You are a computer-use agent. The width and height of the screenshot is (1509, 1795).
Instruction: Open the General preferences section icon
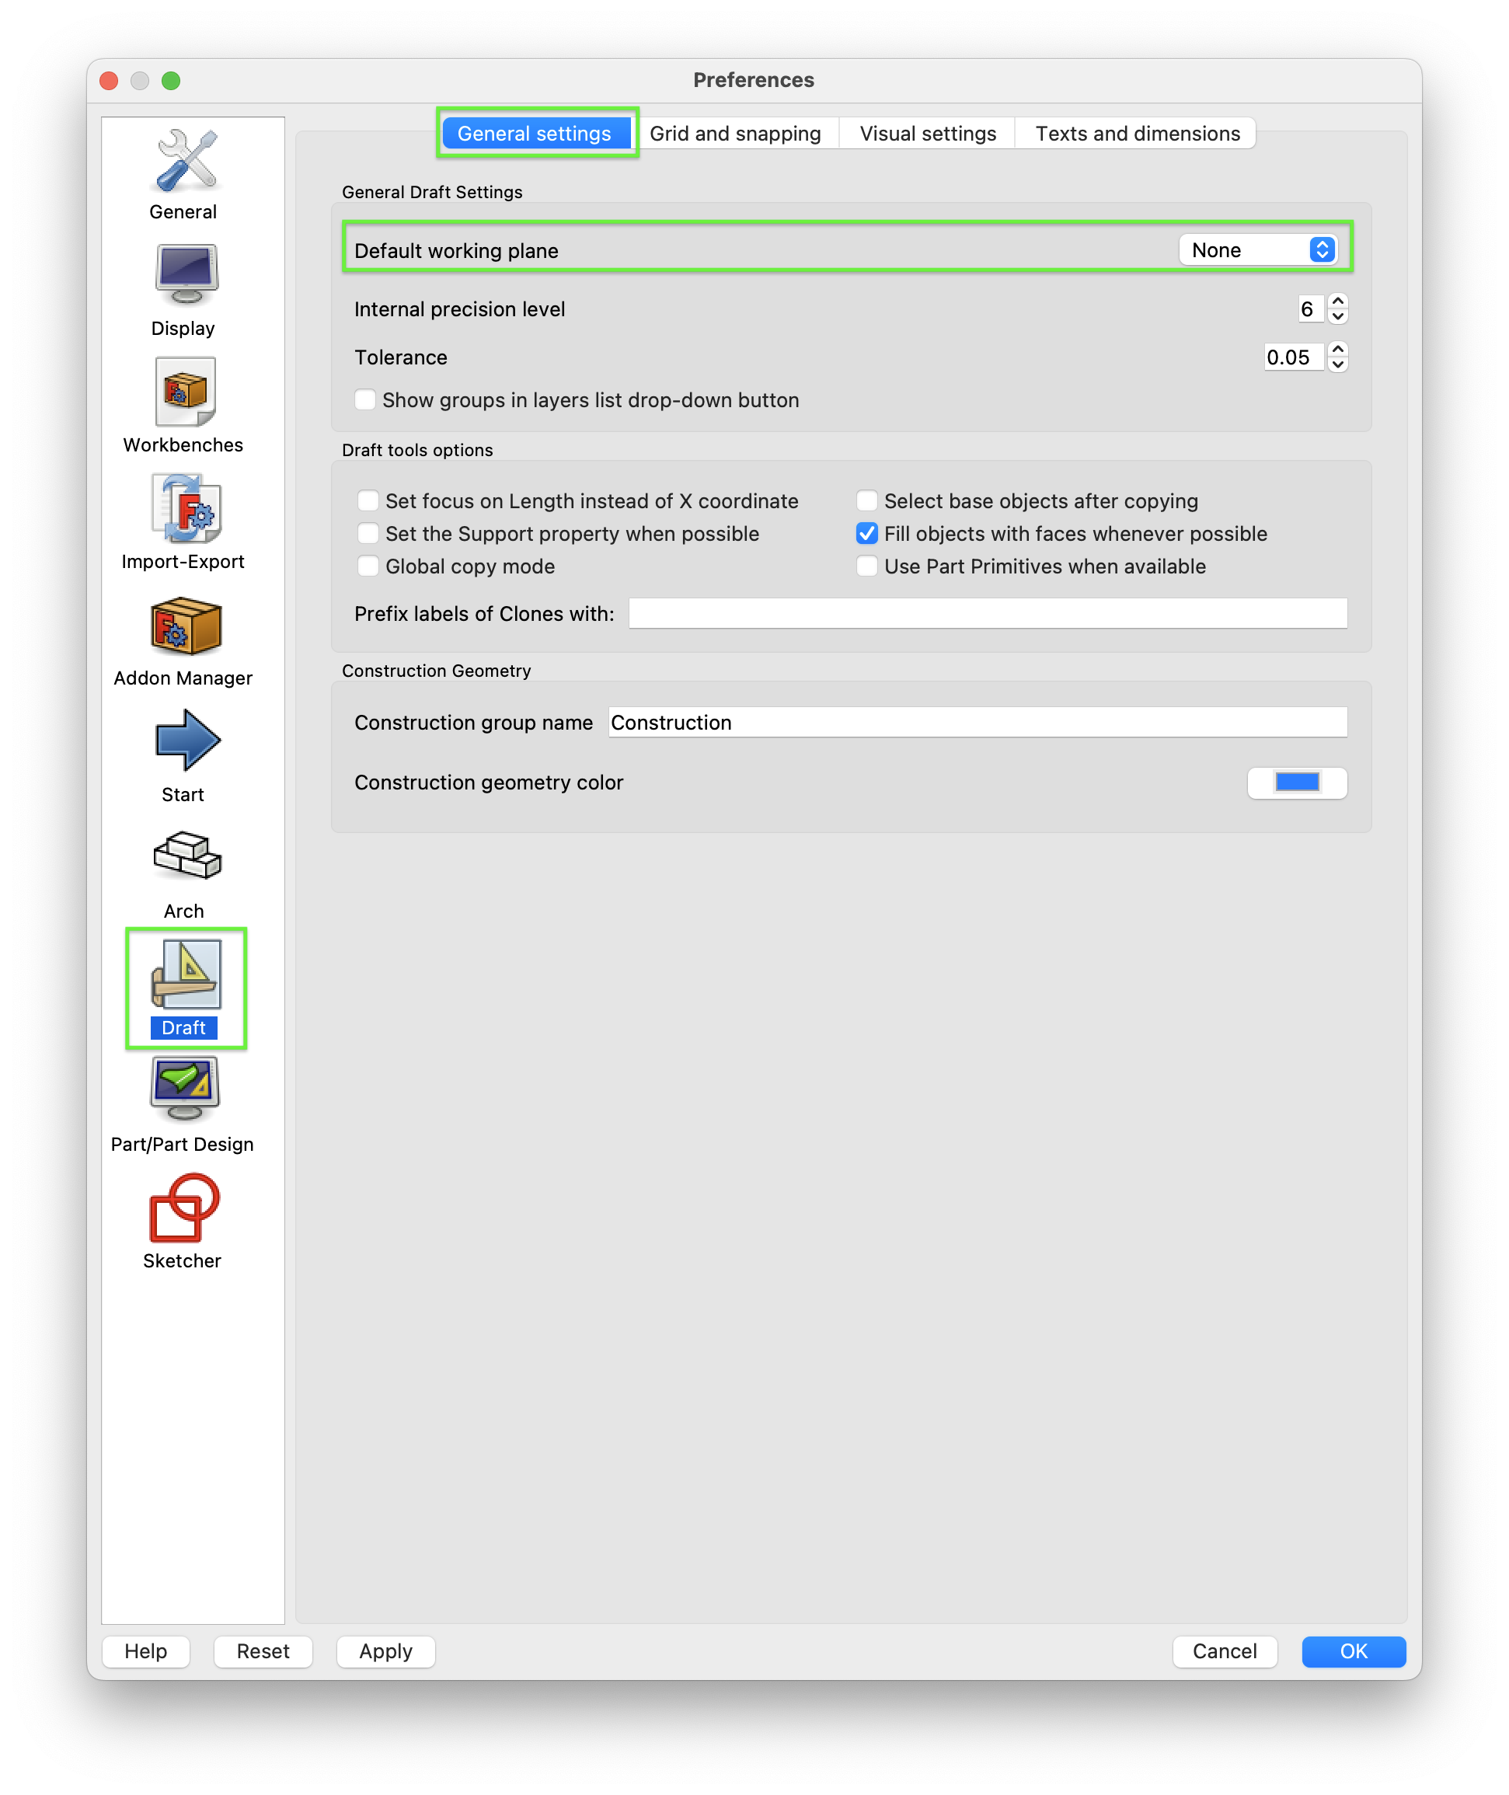tap(186, 160)
